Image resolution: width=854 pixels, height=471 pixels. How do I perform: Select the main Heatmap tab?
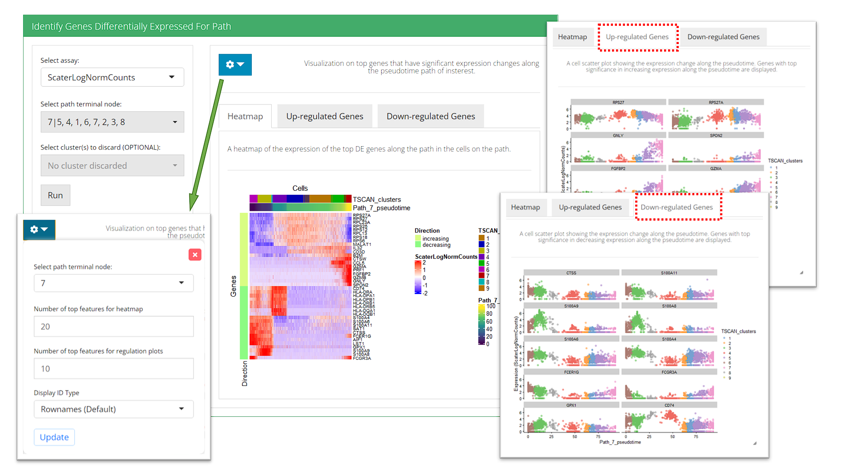click(x=245, y=117)
